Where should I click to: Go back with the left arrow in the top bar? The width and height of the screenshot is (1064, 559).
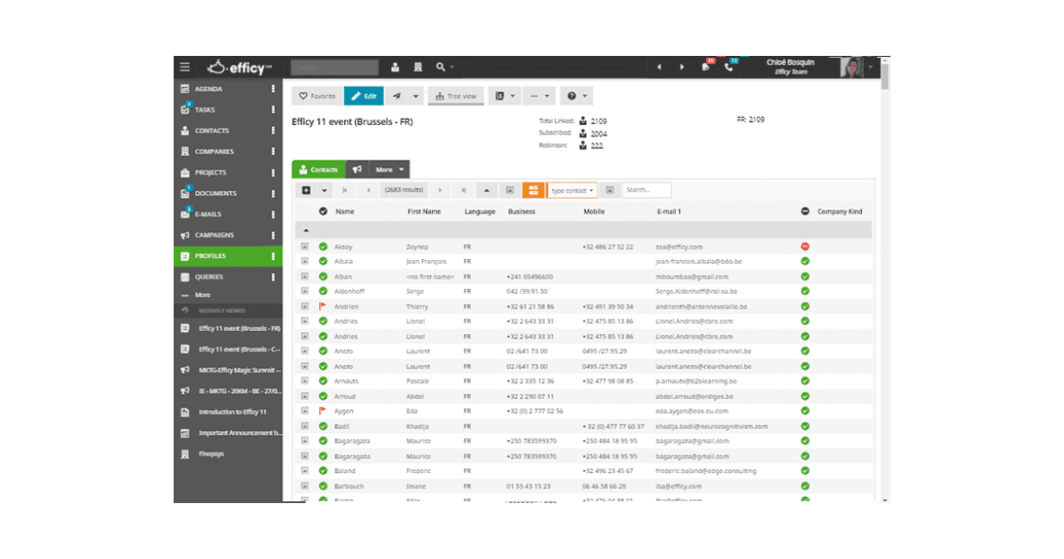[x=659, y=67]
